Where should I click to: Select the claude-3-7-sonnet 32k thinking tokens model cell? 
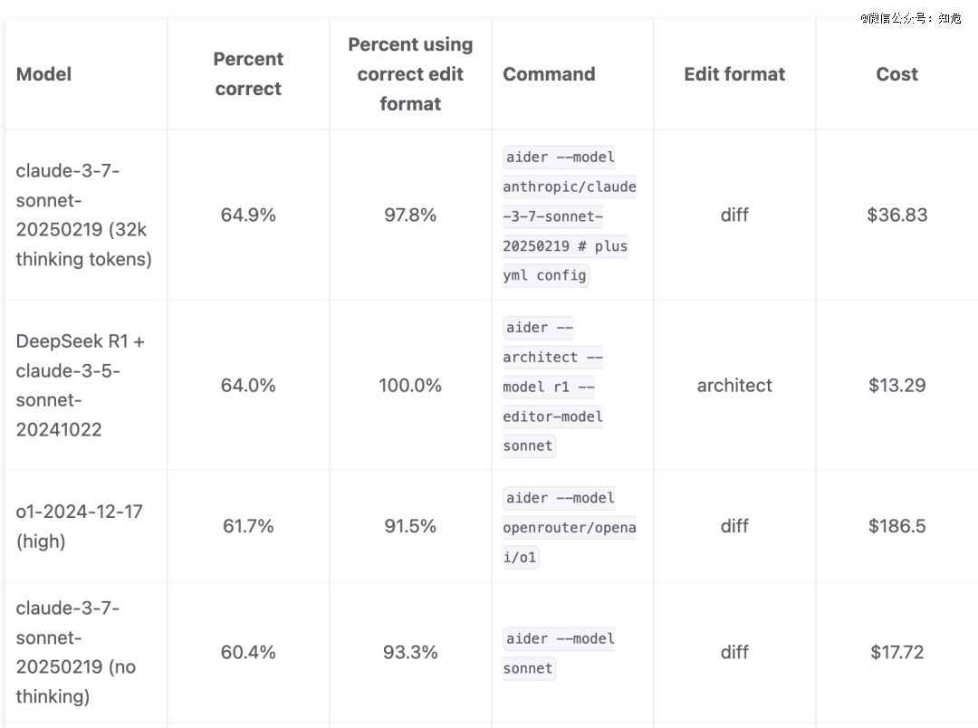click(x=83, y=215)
